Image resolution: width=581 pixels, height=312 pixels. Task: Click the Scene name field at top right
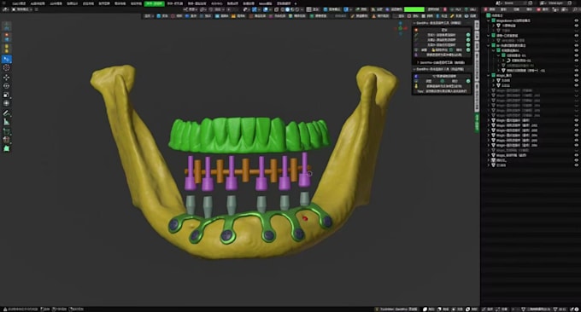(x=516, y=3)
